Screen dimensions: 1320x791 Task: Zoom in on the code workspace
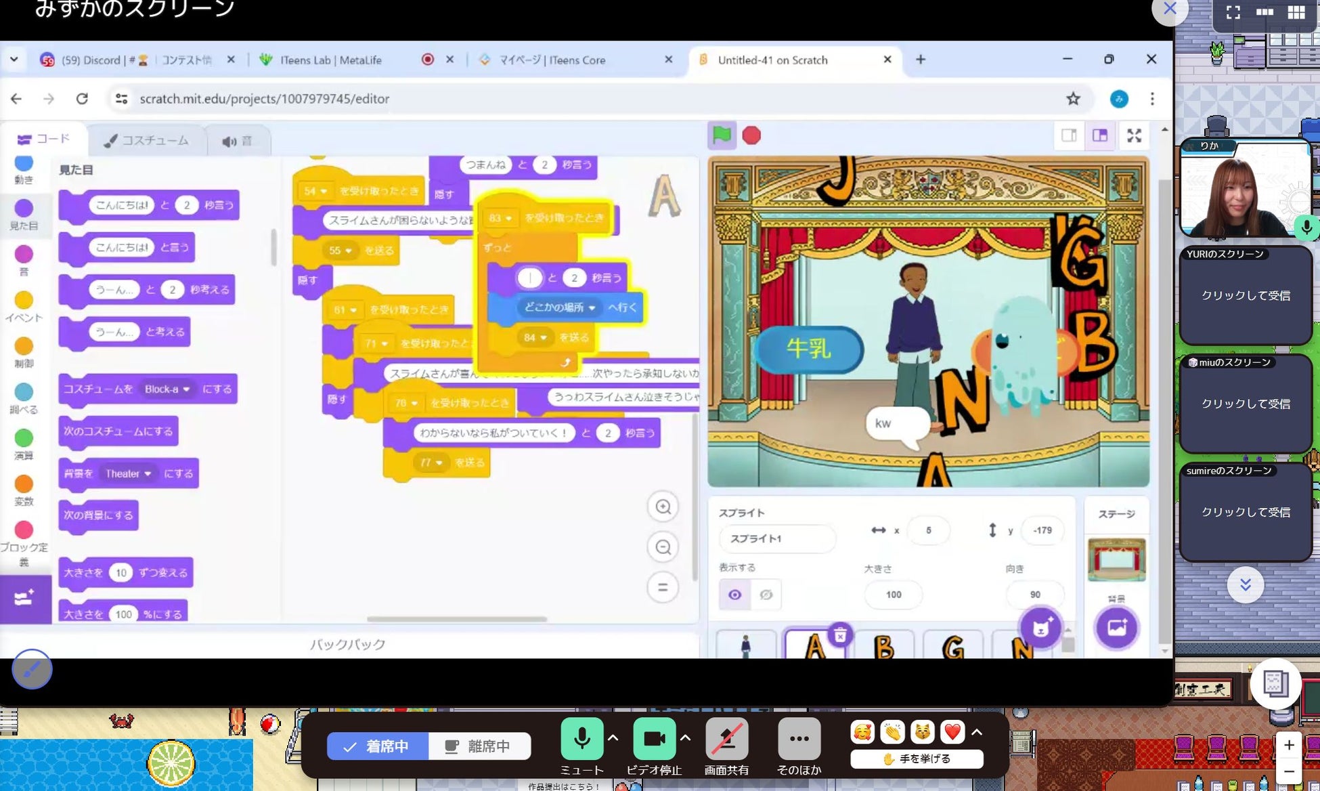click(663, 507)
